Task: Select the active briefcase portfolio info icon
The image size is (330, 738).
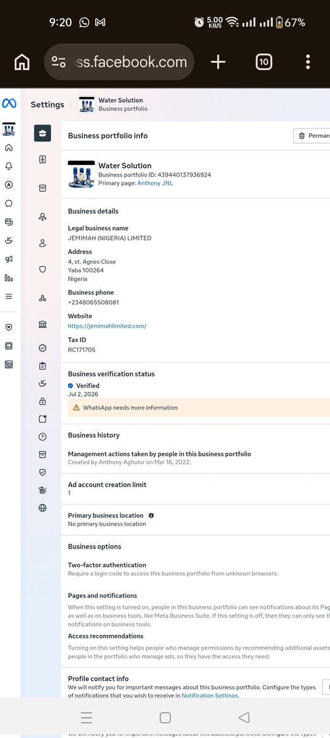Action: (x=42, y=133)
